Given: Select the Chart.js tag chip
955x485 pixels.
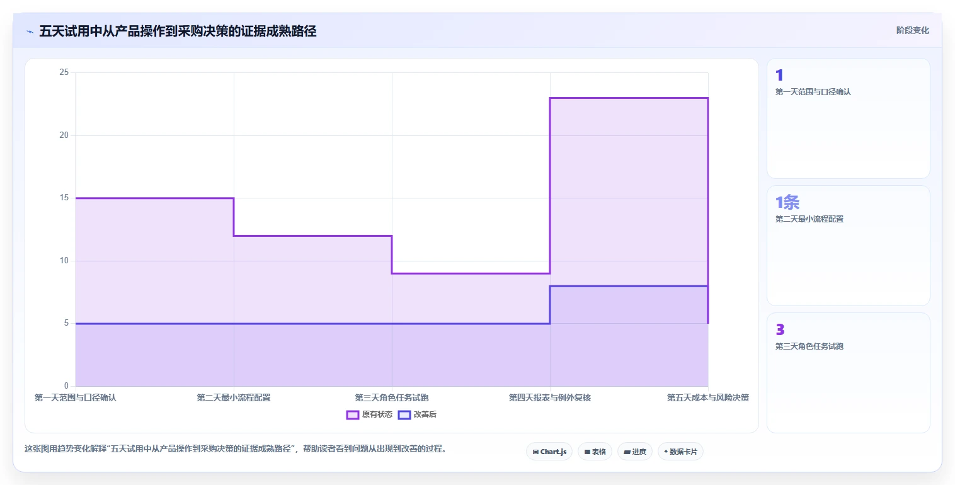Looking at the screenshot, I should click(549, 452).
